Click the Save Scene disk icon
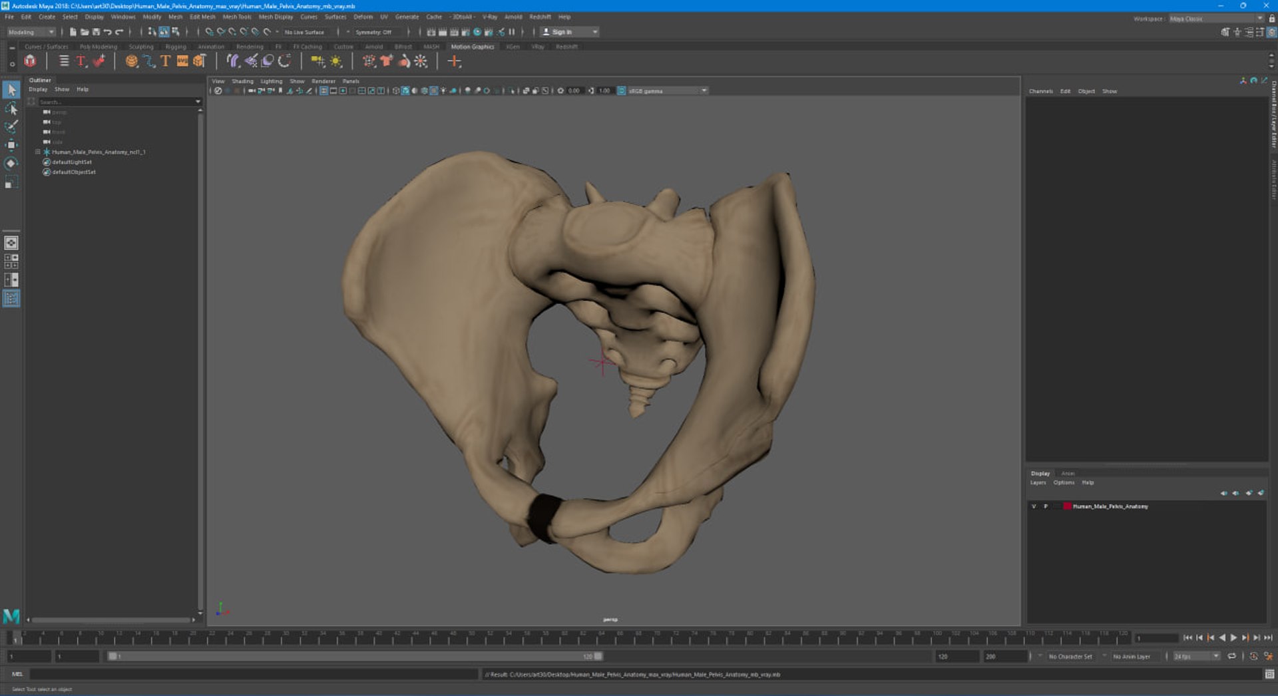The image size is (1278, 696). point(96,32)
